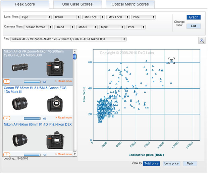Switch to Use Case Scores tab
The width and height of the screenshot is (208, 174).
click(77, 4)
